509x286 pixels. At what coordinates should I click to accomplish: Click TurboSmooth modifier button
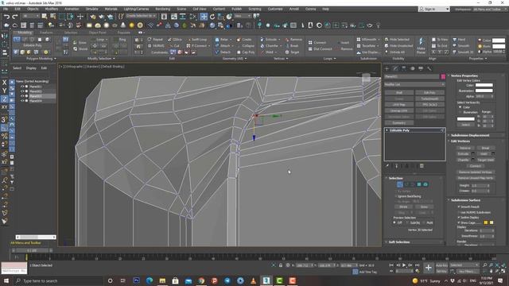coord(429,99)
